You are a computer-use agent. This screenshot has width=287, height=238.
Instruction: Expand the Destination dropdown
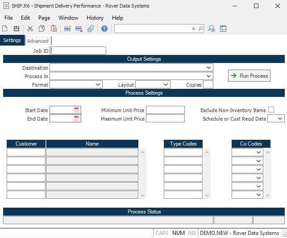pos(209,68)
